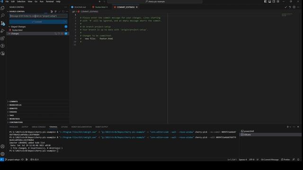Open the new terminal launch profile dropdown
303x170 pixels.
[290, 127]
